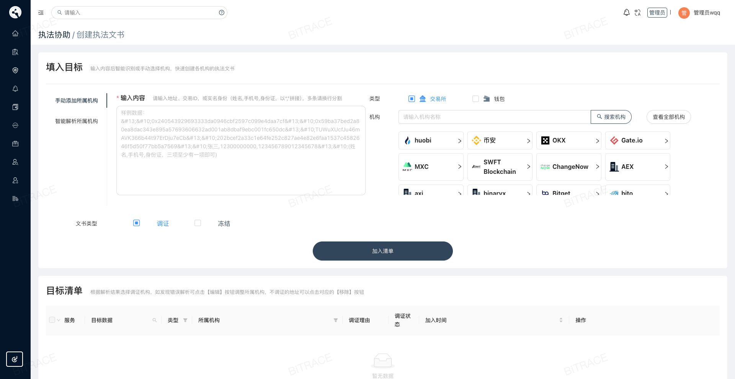Click the exchange bank icon
This screenshot has width=735, height=379.
423,99
